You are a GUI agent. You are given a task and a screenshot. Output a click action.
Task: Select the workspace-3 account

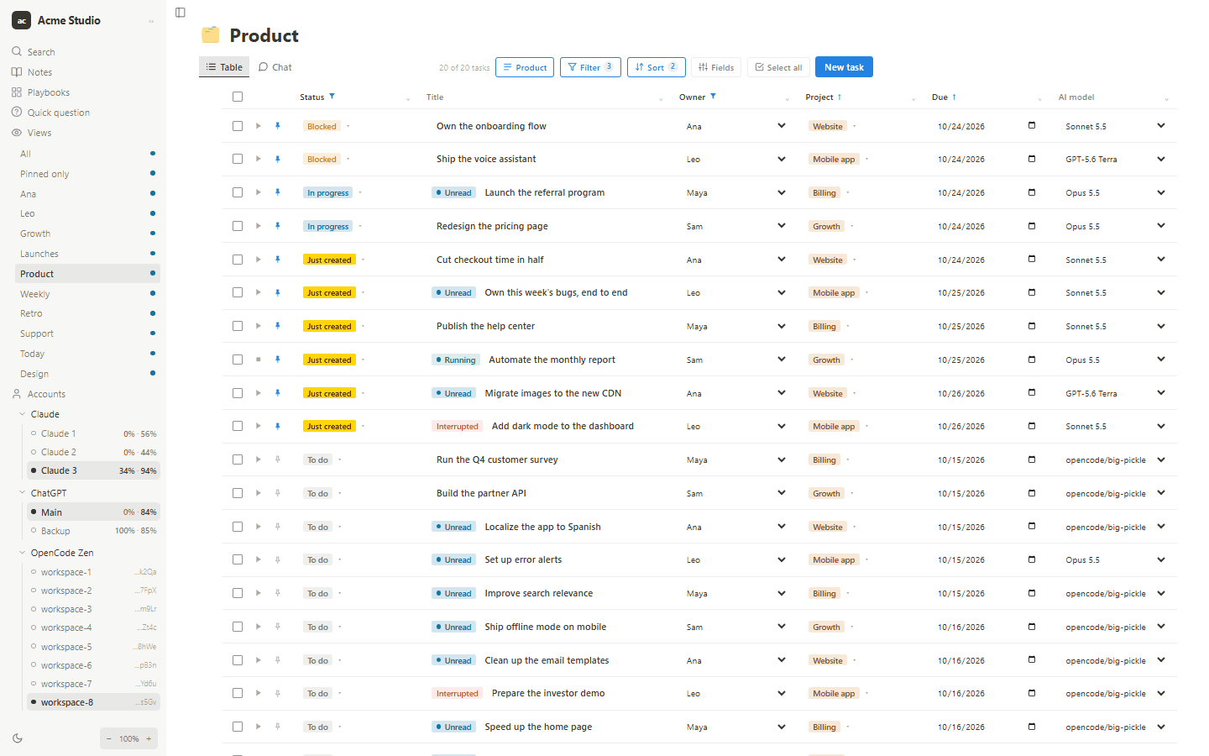point(93,609)
